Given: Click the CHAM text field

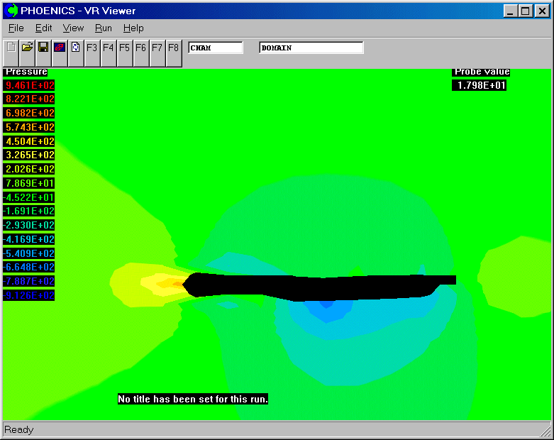Looking at the screenshot, I should 216,48.
